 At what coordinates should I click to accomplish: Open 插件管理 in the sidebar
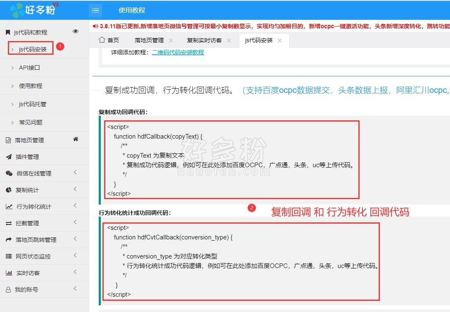pos(27,157)
